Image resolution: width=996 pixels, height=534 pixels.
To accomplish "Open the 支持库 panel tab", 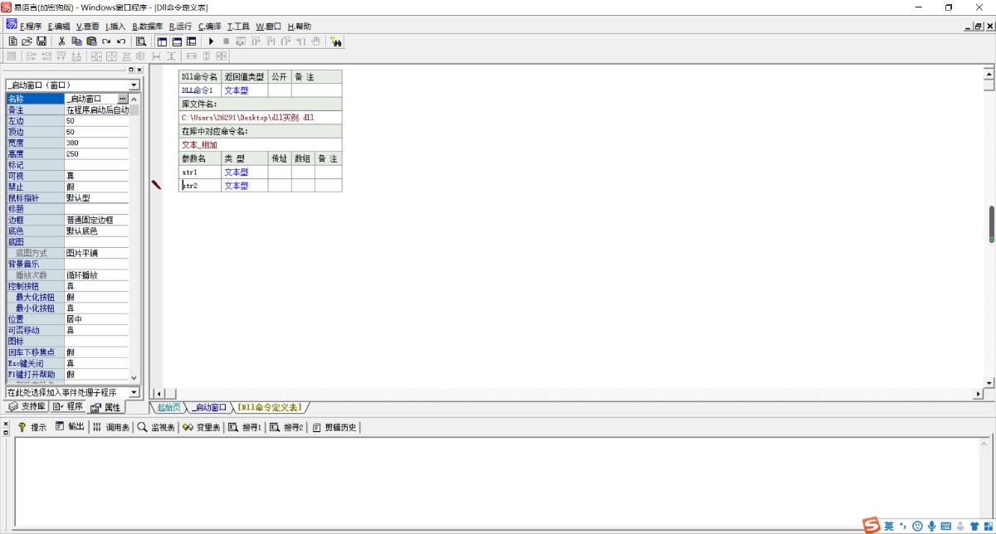I will [27, 407].
